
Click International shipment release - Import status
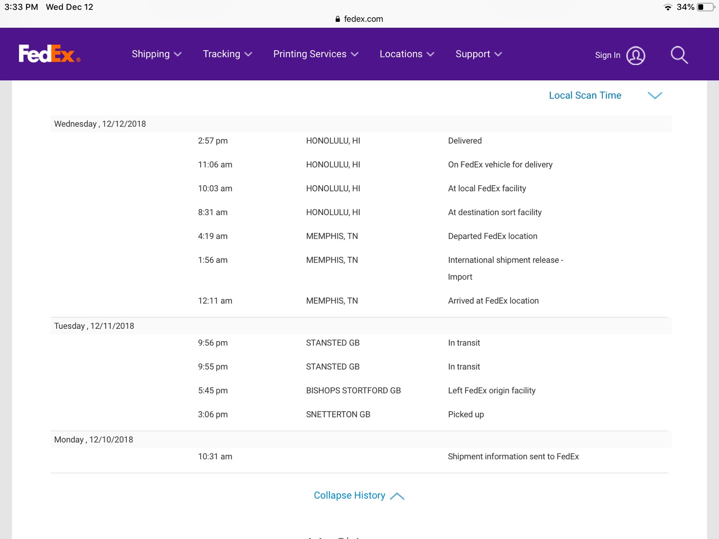coord(506,268)
